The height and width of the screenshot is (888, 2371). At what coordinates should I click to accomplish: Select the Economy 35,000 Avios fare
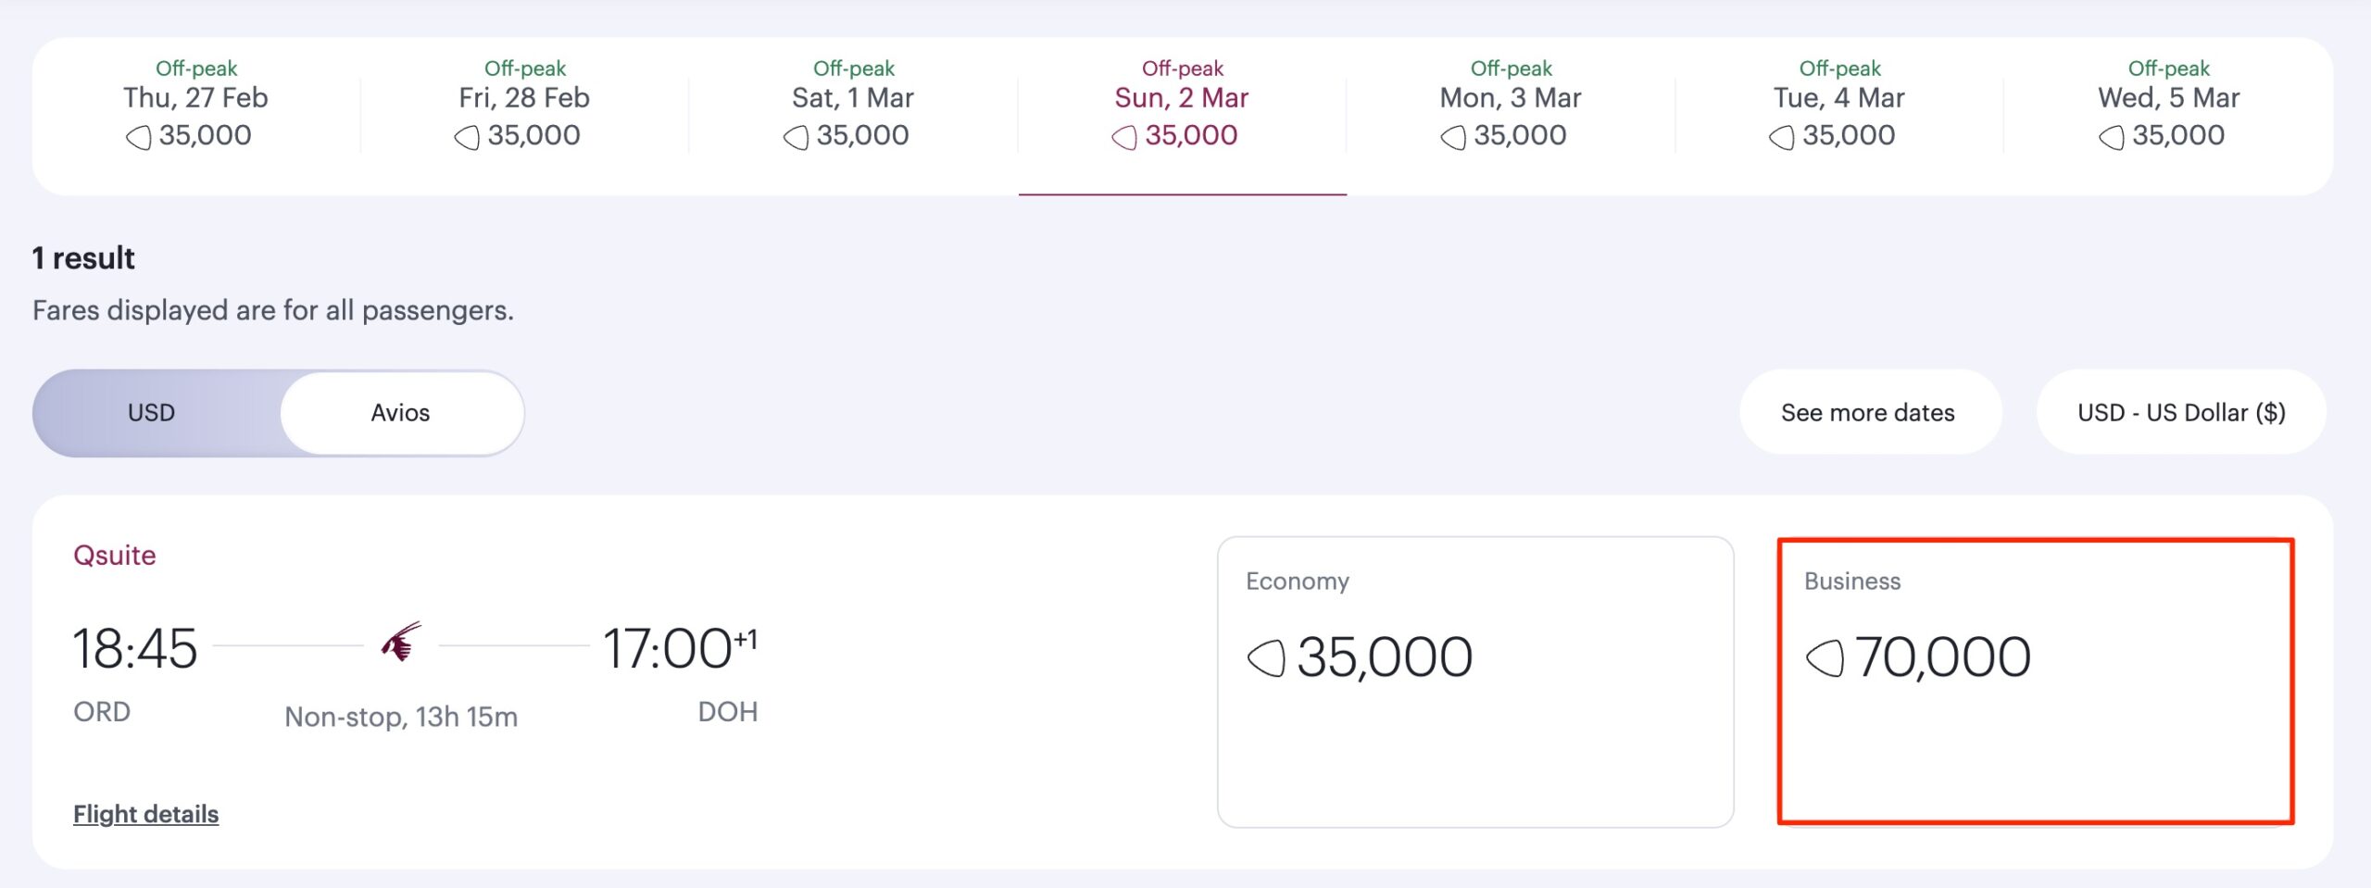1474,682
